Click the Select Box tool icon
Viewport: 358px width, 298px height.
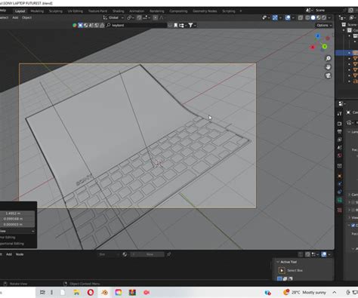click(282, 271)
